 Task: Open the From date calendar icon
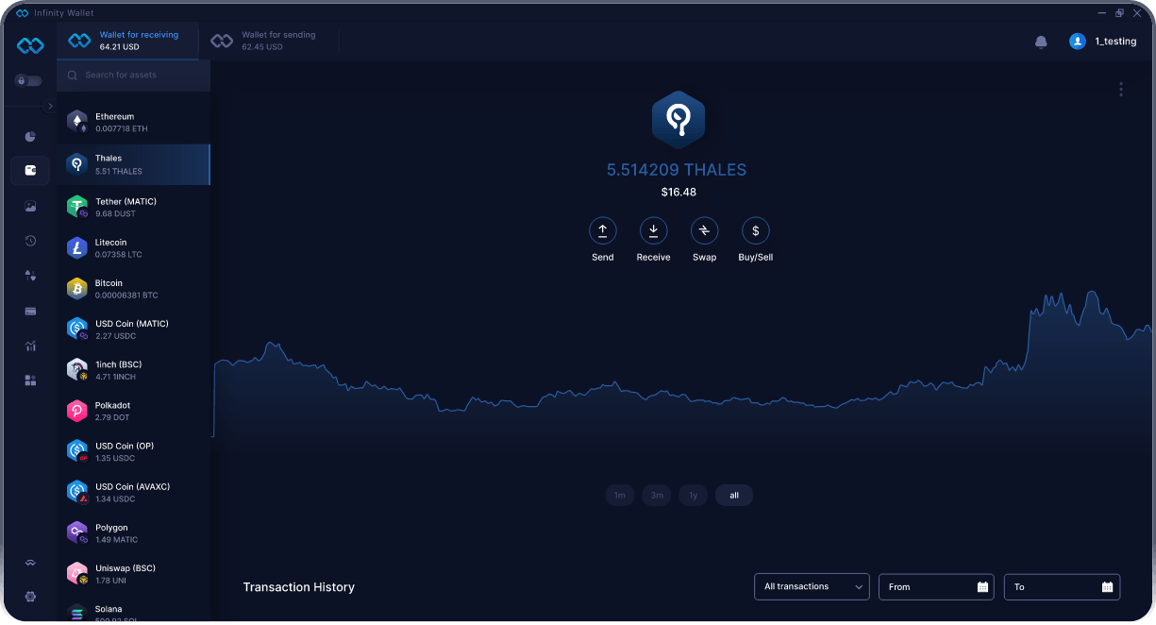pyautogui.click(x=982, y=587)
